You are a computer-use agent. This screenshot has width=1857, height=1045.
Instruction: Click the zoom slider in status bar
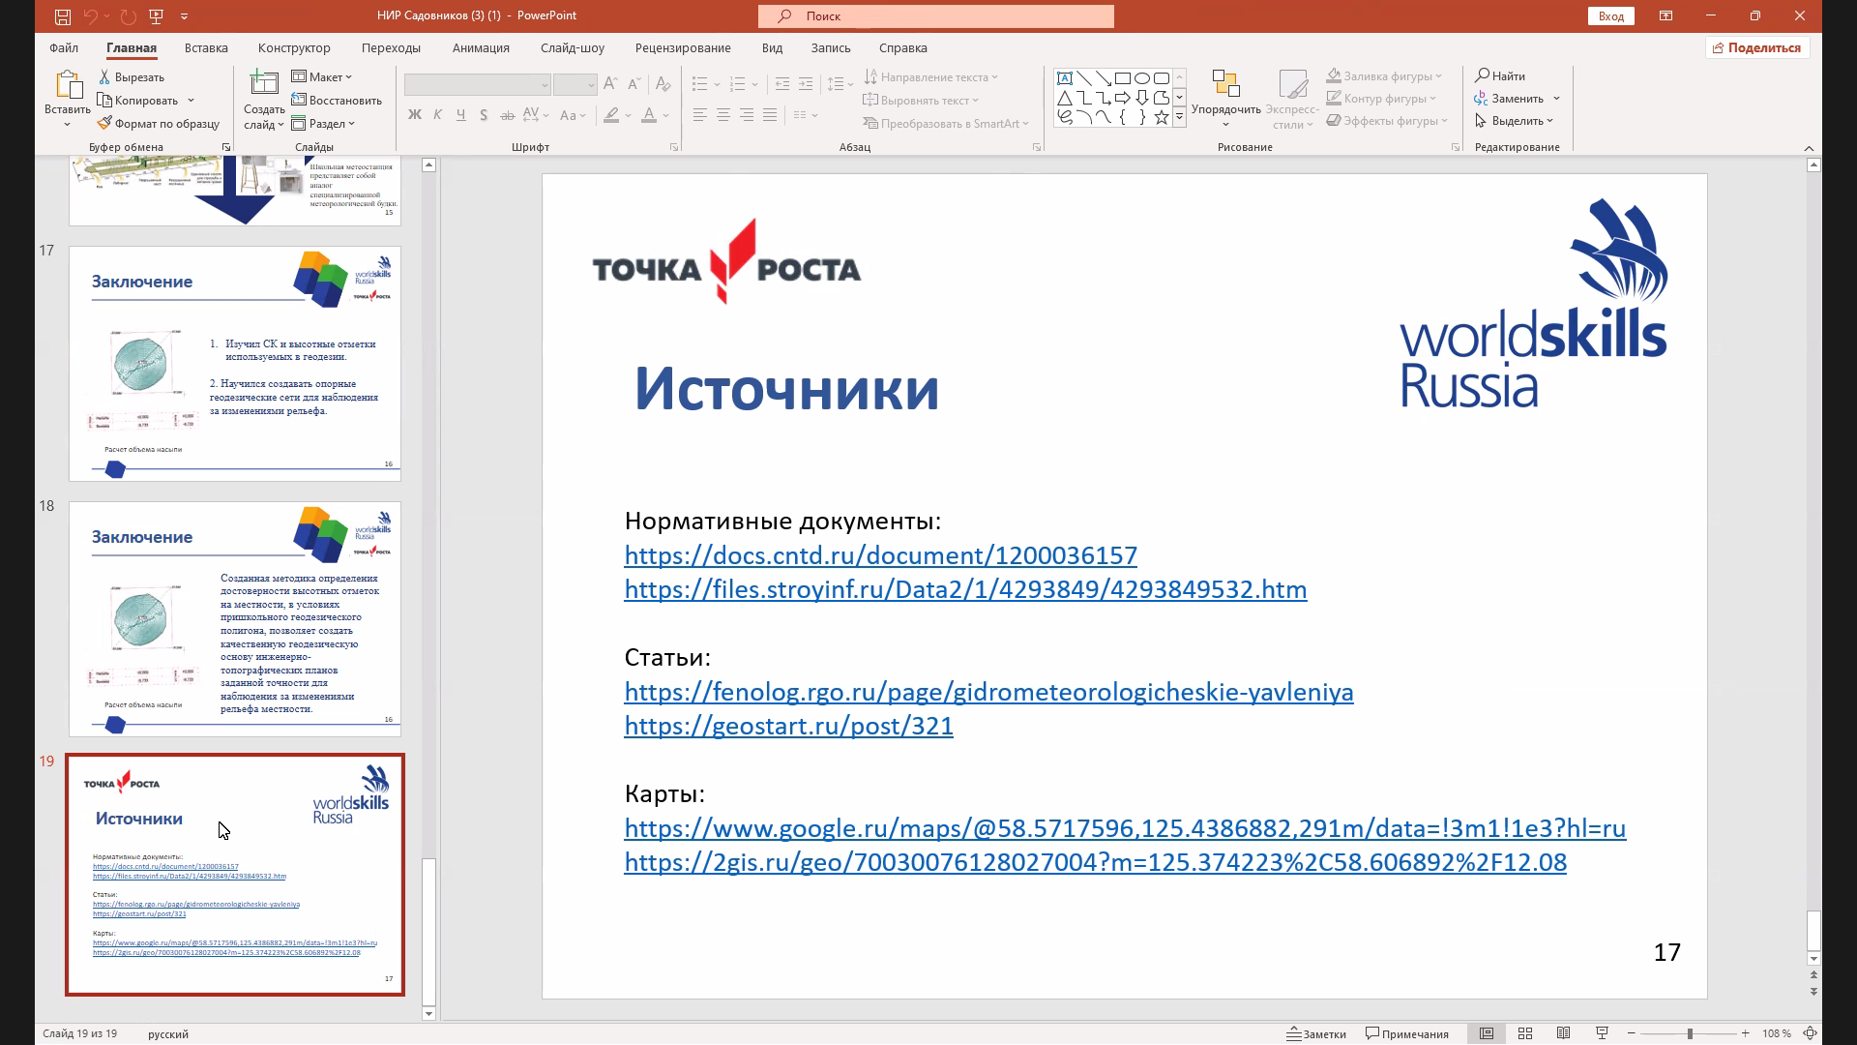pos(1689,1033)
